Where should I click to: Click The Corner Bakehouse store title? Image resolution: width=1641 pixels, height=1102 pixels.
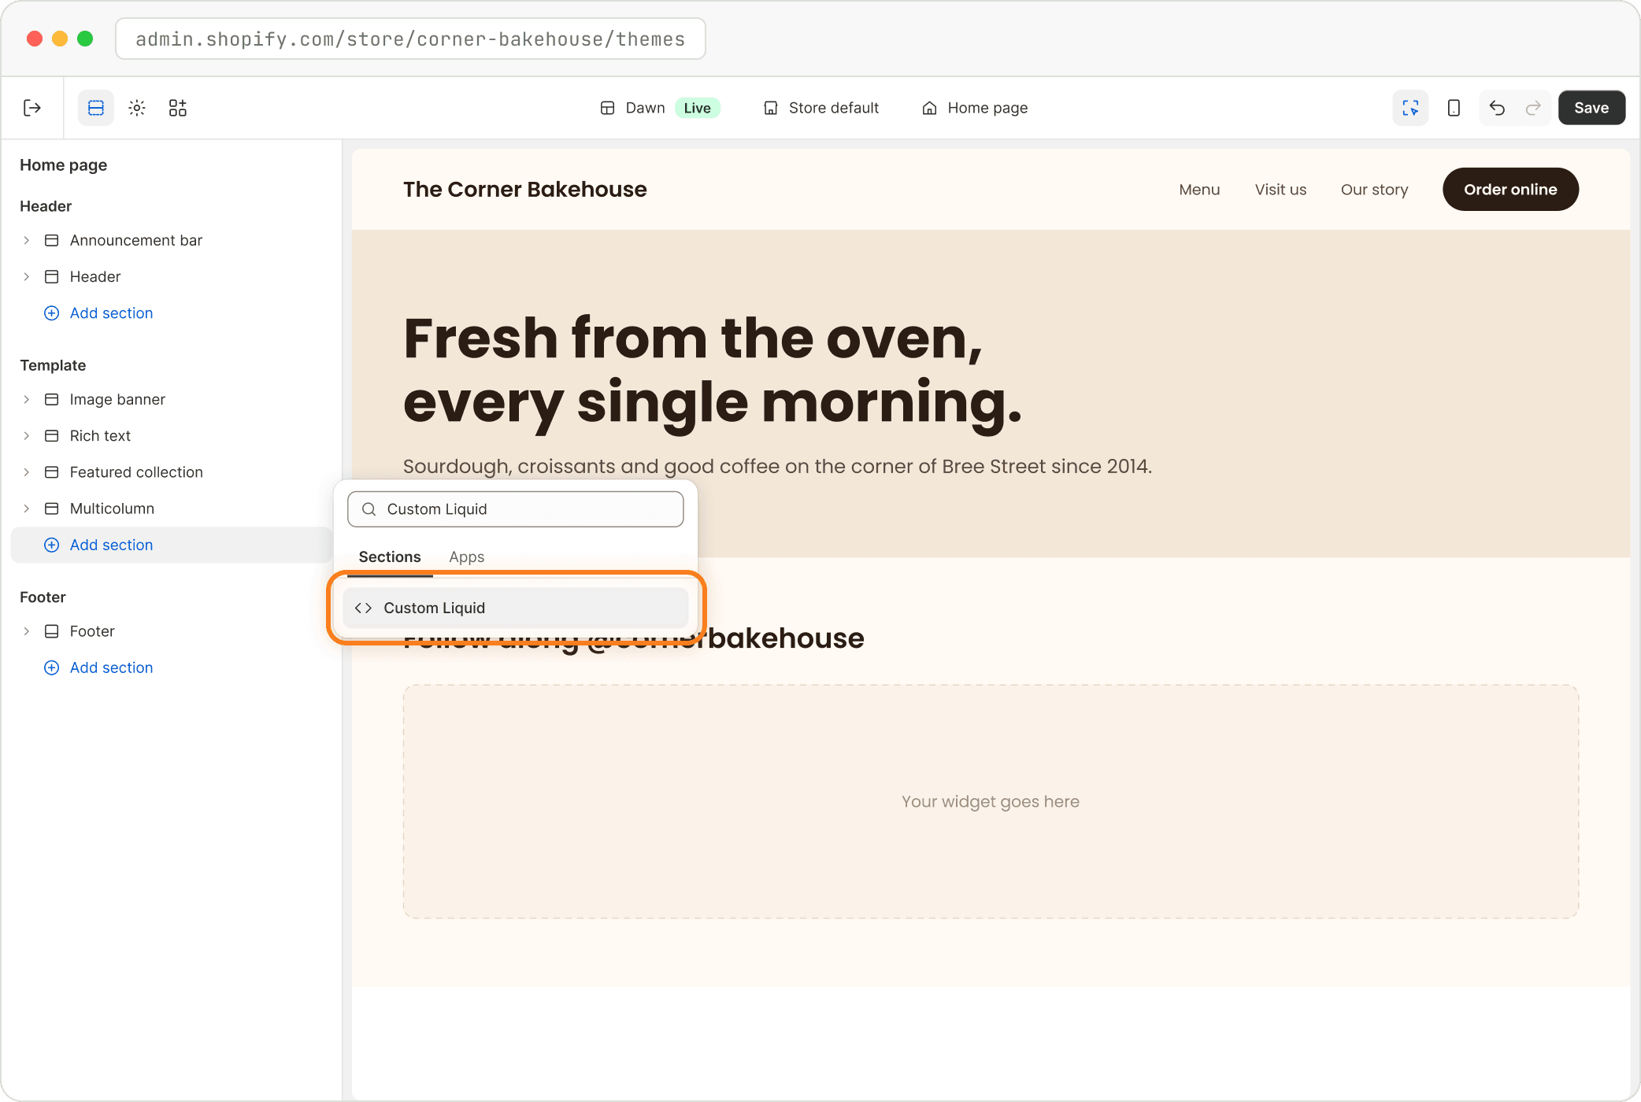[x=525, y=190]
